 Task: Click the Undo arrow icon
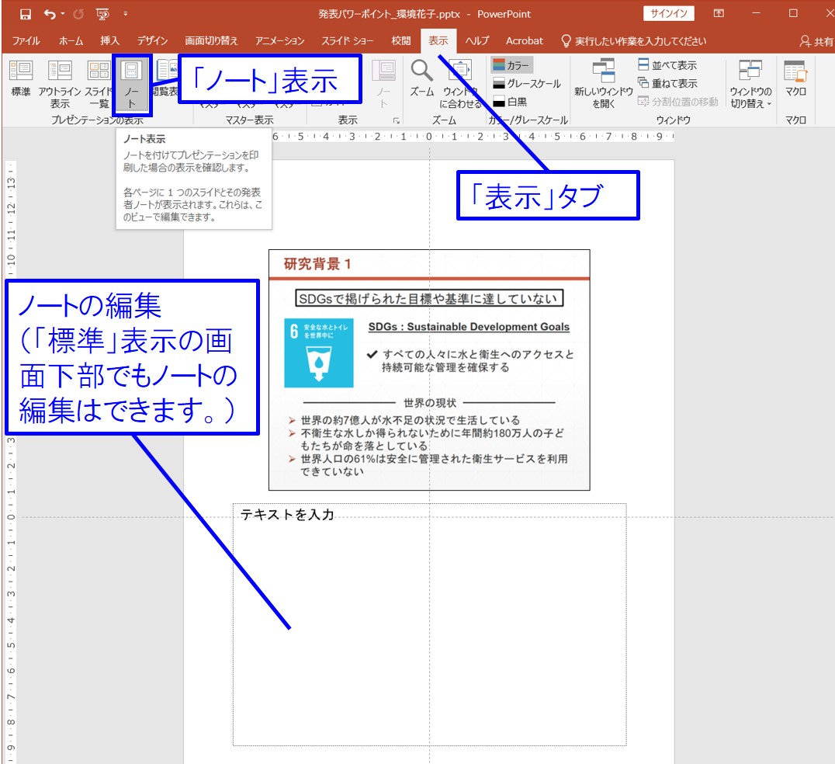coord(50,14)
